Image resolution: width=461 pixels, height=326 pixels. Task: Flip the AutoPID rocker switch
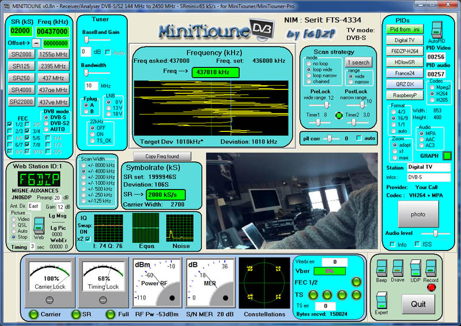point(437,29)
